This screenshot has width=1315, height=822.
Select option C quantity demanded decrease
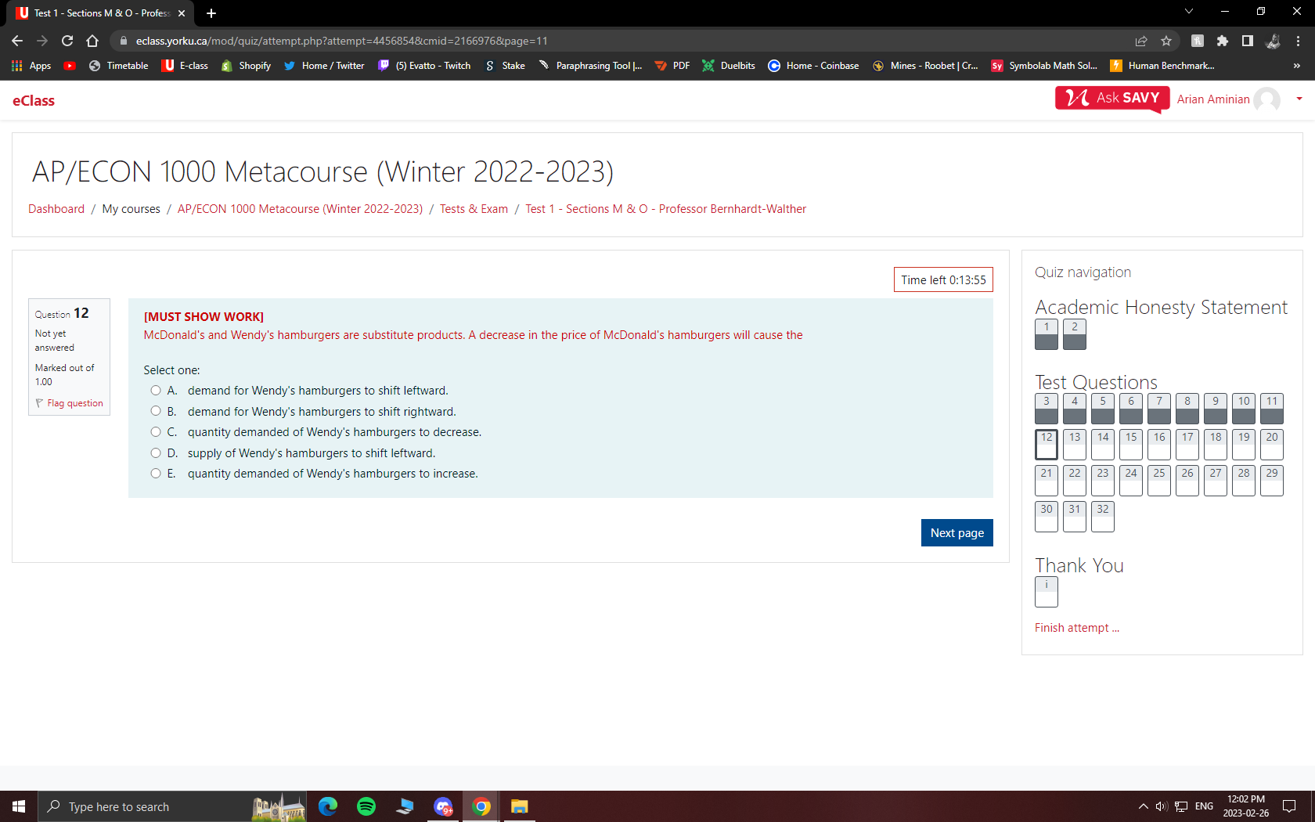156,432
